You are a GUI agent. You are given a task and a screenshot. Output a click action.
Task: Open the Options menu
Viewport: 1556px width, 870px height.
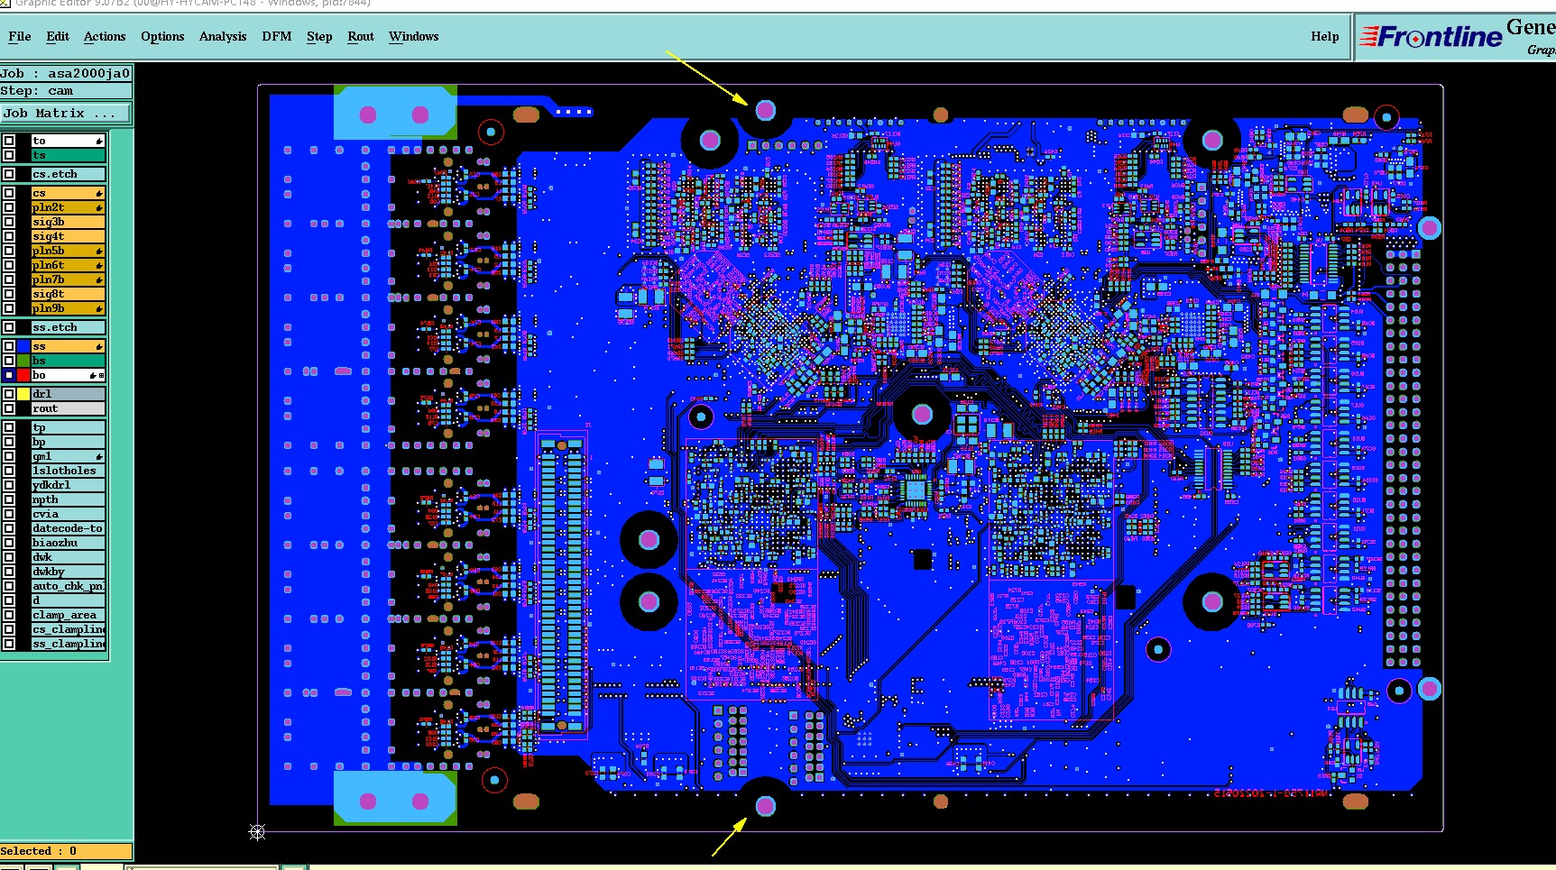(x=162, y=37)
